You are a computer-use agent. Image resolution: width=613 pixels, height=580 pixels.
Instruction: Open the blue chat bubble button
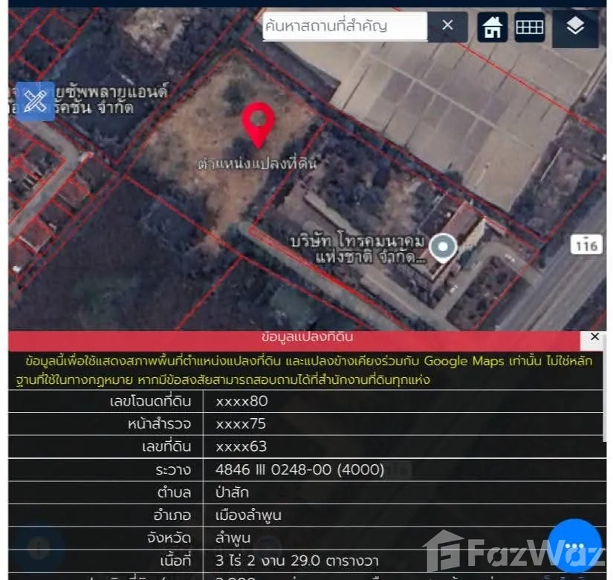pyautogui.click(x=574, y=546)
